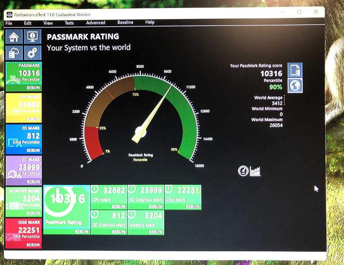This screenshot has height=265, width=344.
Task: Select the CPU MARK 32682 sidebar score
Action: pyautogui.click(x=29, y=105)
